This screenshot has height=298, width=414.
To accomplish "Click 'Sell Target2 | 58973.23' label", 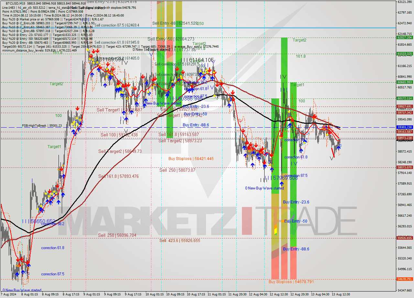I will tap(180, 141).
